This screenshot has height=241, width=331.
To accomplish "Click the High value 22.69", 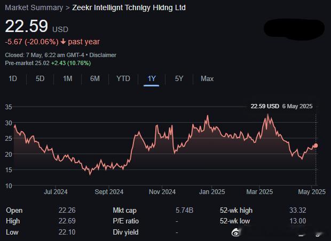I will (x=67, y=221).
